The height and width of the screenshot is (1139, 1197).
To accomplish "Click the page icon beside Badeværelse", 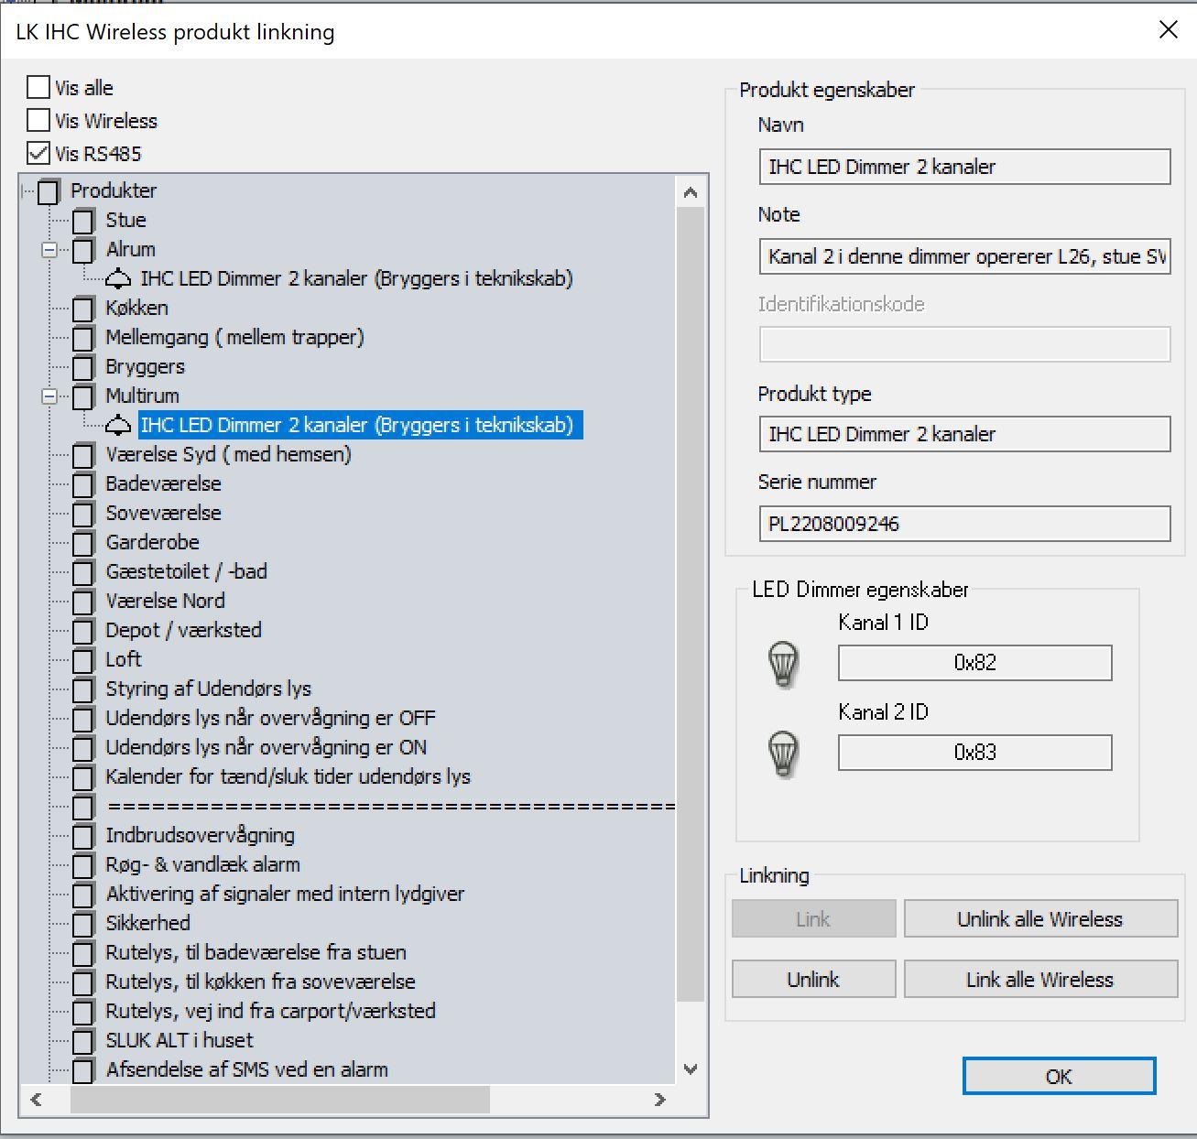I will (x=83, y=484).
